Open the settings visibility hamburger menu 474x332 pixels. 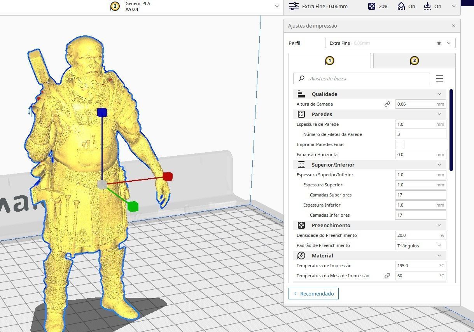[x=439, y=78]
